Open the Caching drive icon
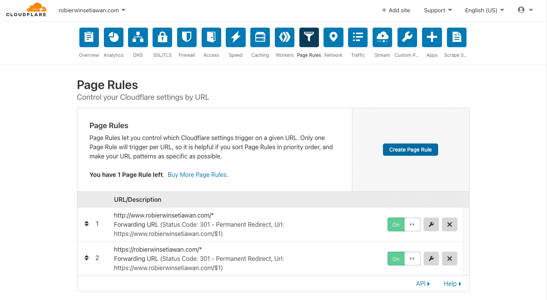Viewport: 547px width, 300px height. tap(260, 37)
